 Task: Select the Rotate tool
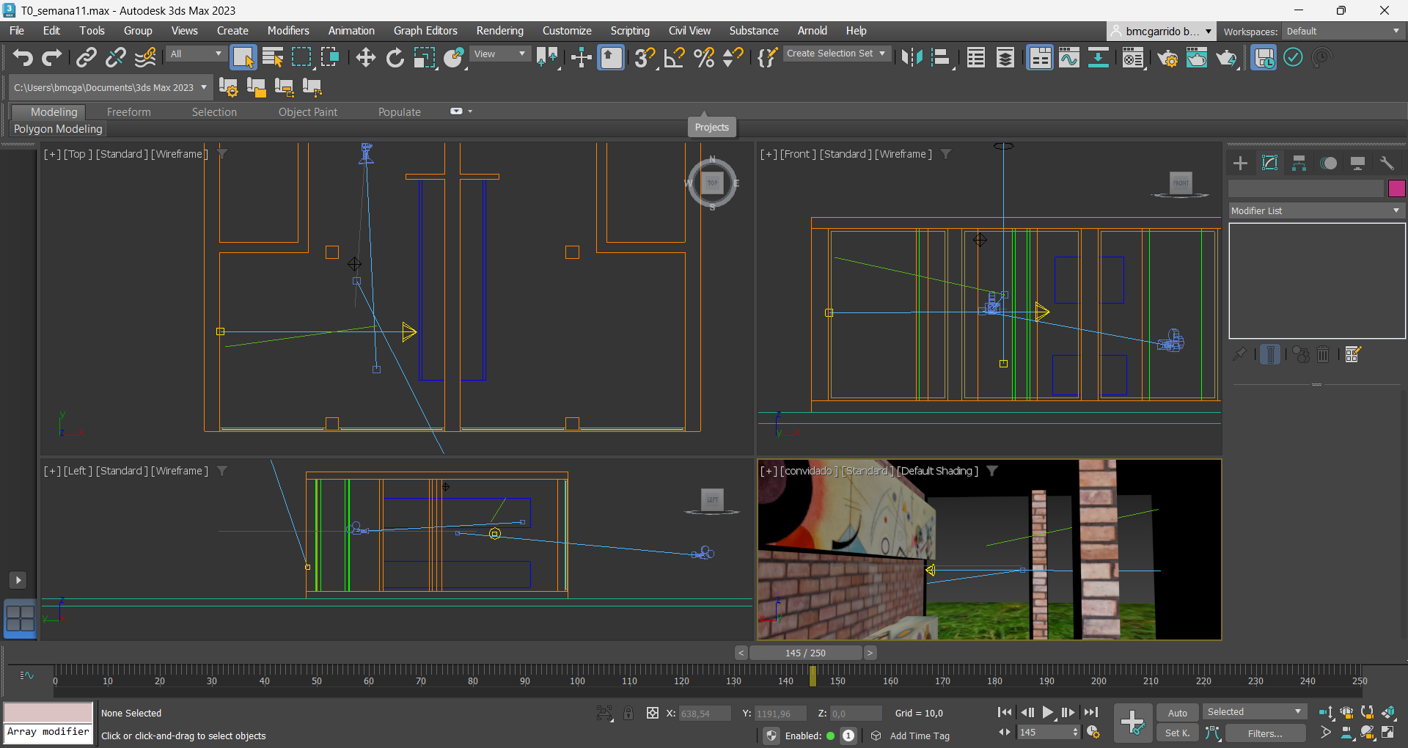[x=395, y=57]
